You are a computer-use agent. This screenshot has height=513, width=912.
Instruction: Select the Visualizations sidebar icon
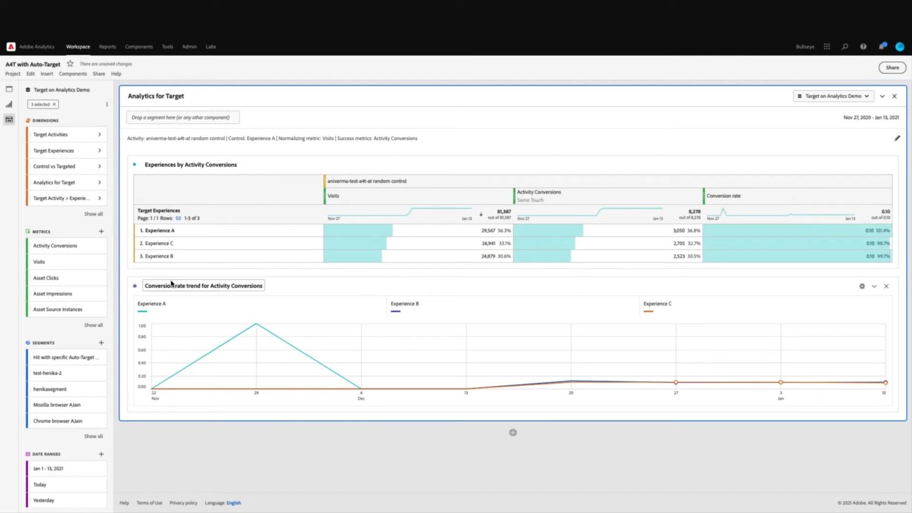tap(9, 103)
